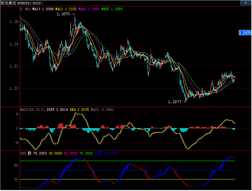Screen dimensions: 252x191
Task: Select the magenta MA42 moving average label
Action: tap(89, 9)
